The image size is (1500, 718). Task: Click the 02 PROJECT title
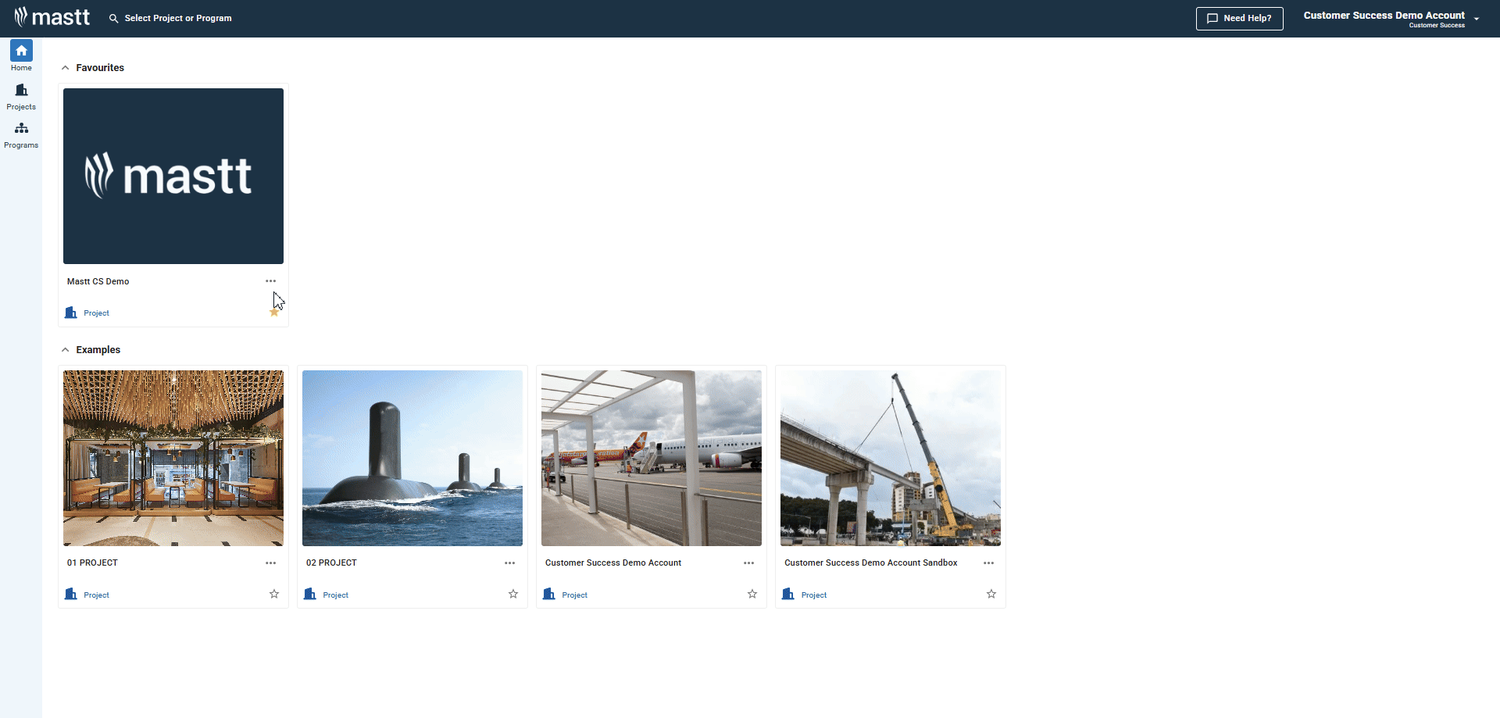331,563
